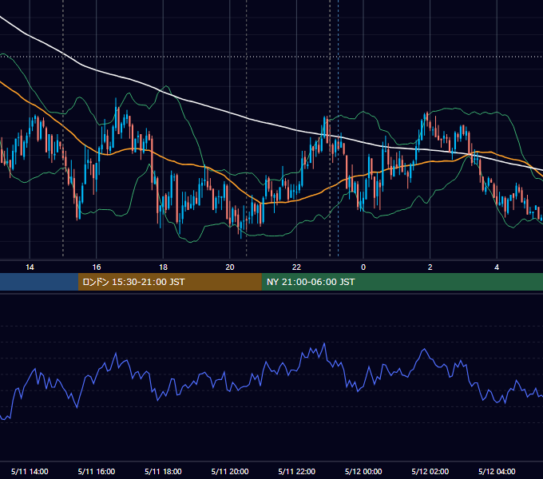
Task: Click the 5/12 02:00 time label
Action: 430,471
